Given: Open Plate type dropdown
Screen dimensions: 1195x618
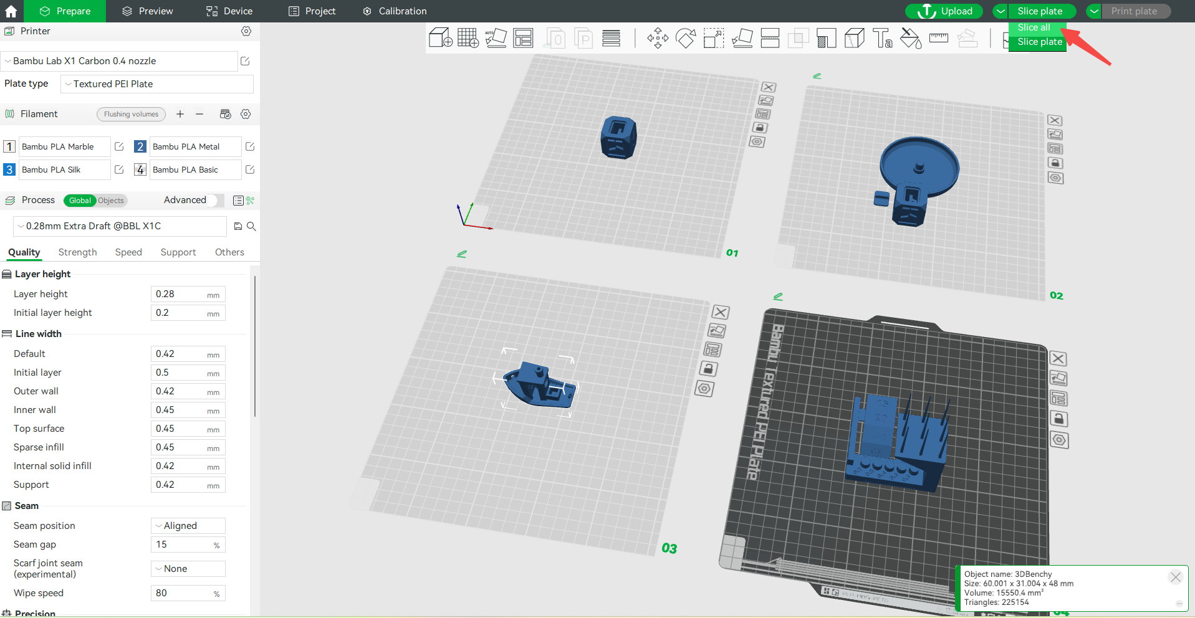Looking at the screenshot, I should (157, 84).
